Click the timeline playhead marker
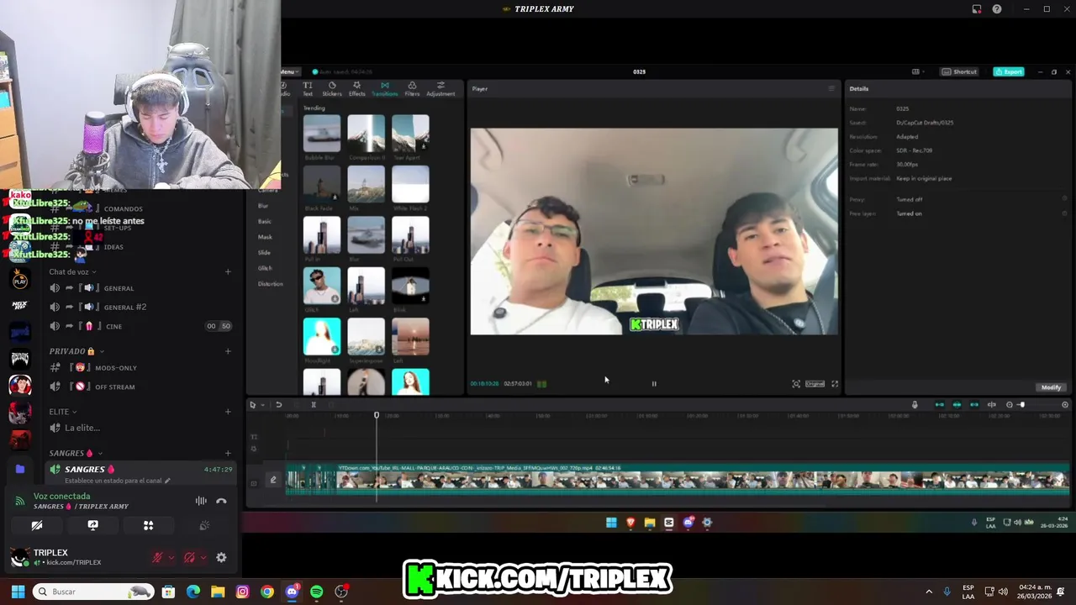1076x605 pixels. coord(377,415)
